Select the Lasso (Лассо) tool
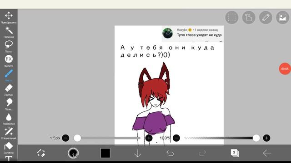 pyautogui.click(x=9, y=47)
